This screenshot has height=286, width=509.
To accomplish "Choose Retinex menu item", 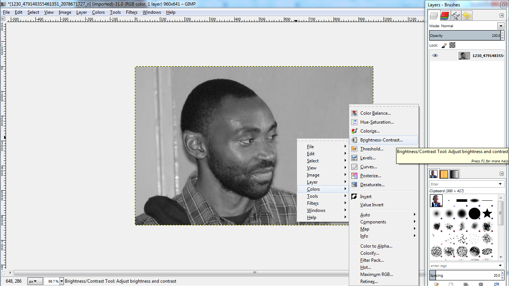I will 384,282.
